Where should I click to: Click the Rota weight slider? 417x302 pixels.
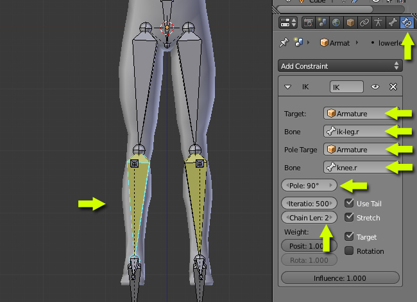309,260
